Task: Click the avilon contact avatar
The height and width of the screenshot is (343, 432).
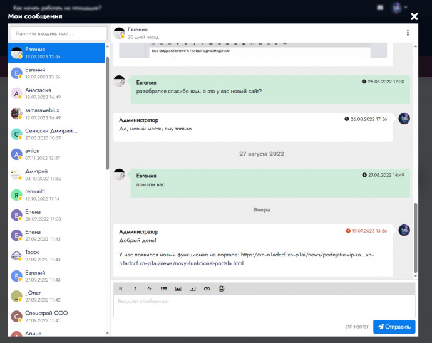Action: (x=16, y=154)
